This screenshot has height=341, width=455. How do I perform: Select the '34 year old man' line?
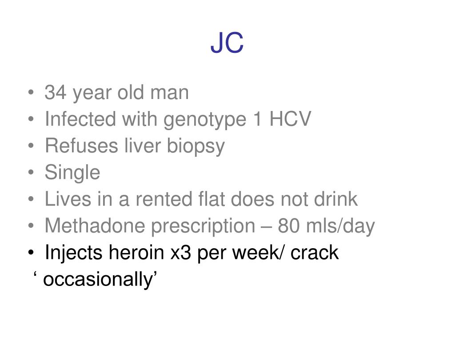(117, 93)
